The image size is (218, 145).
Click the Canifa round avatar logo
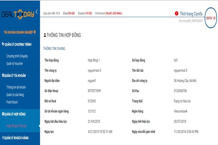pyautogui.click(x=211, y=18)
